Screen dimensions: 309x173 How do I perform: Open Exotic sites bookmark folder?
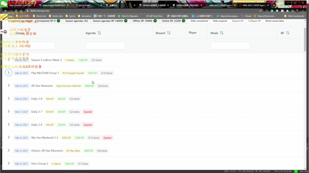(56, 16)
